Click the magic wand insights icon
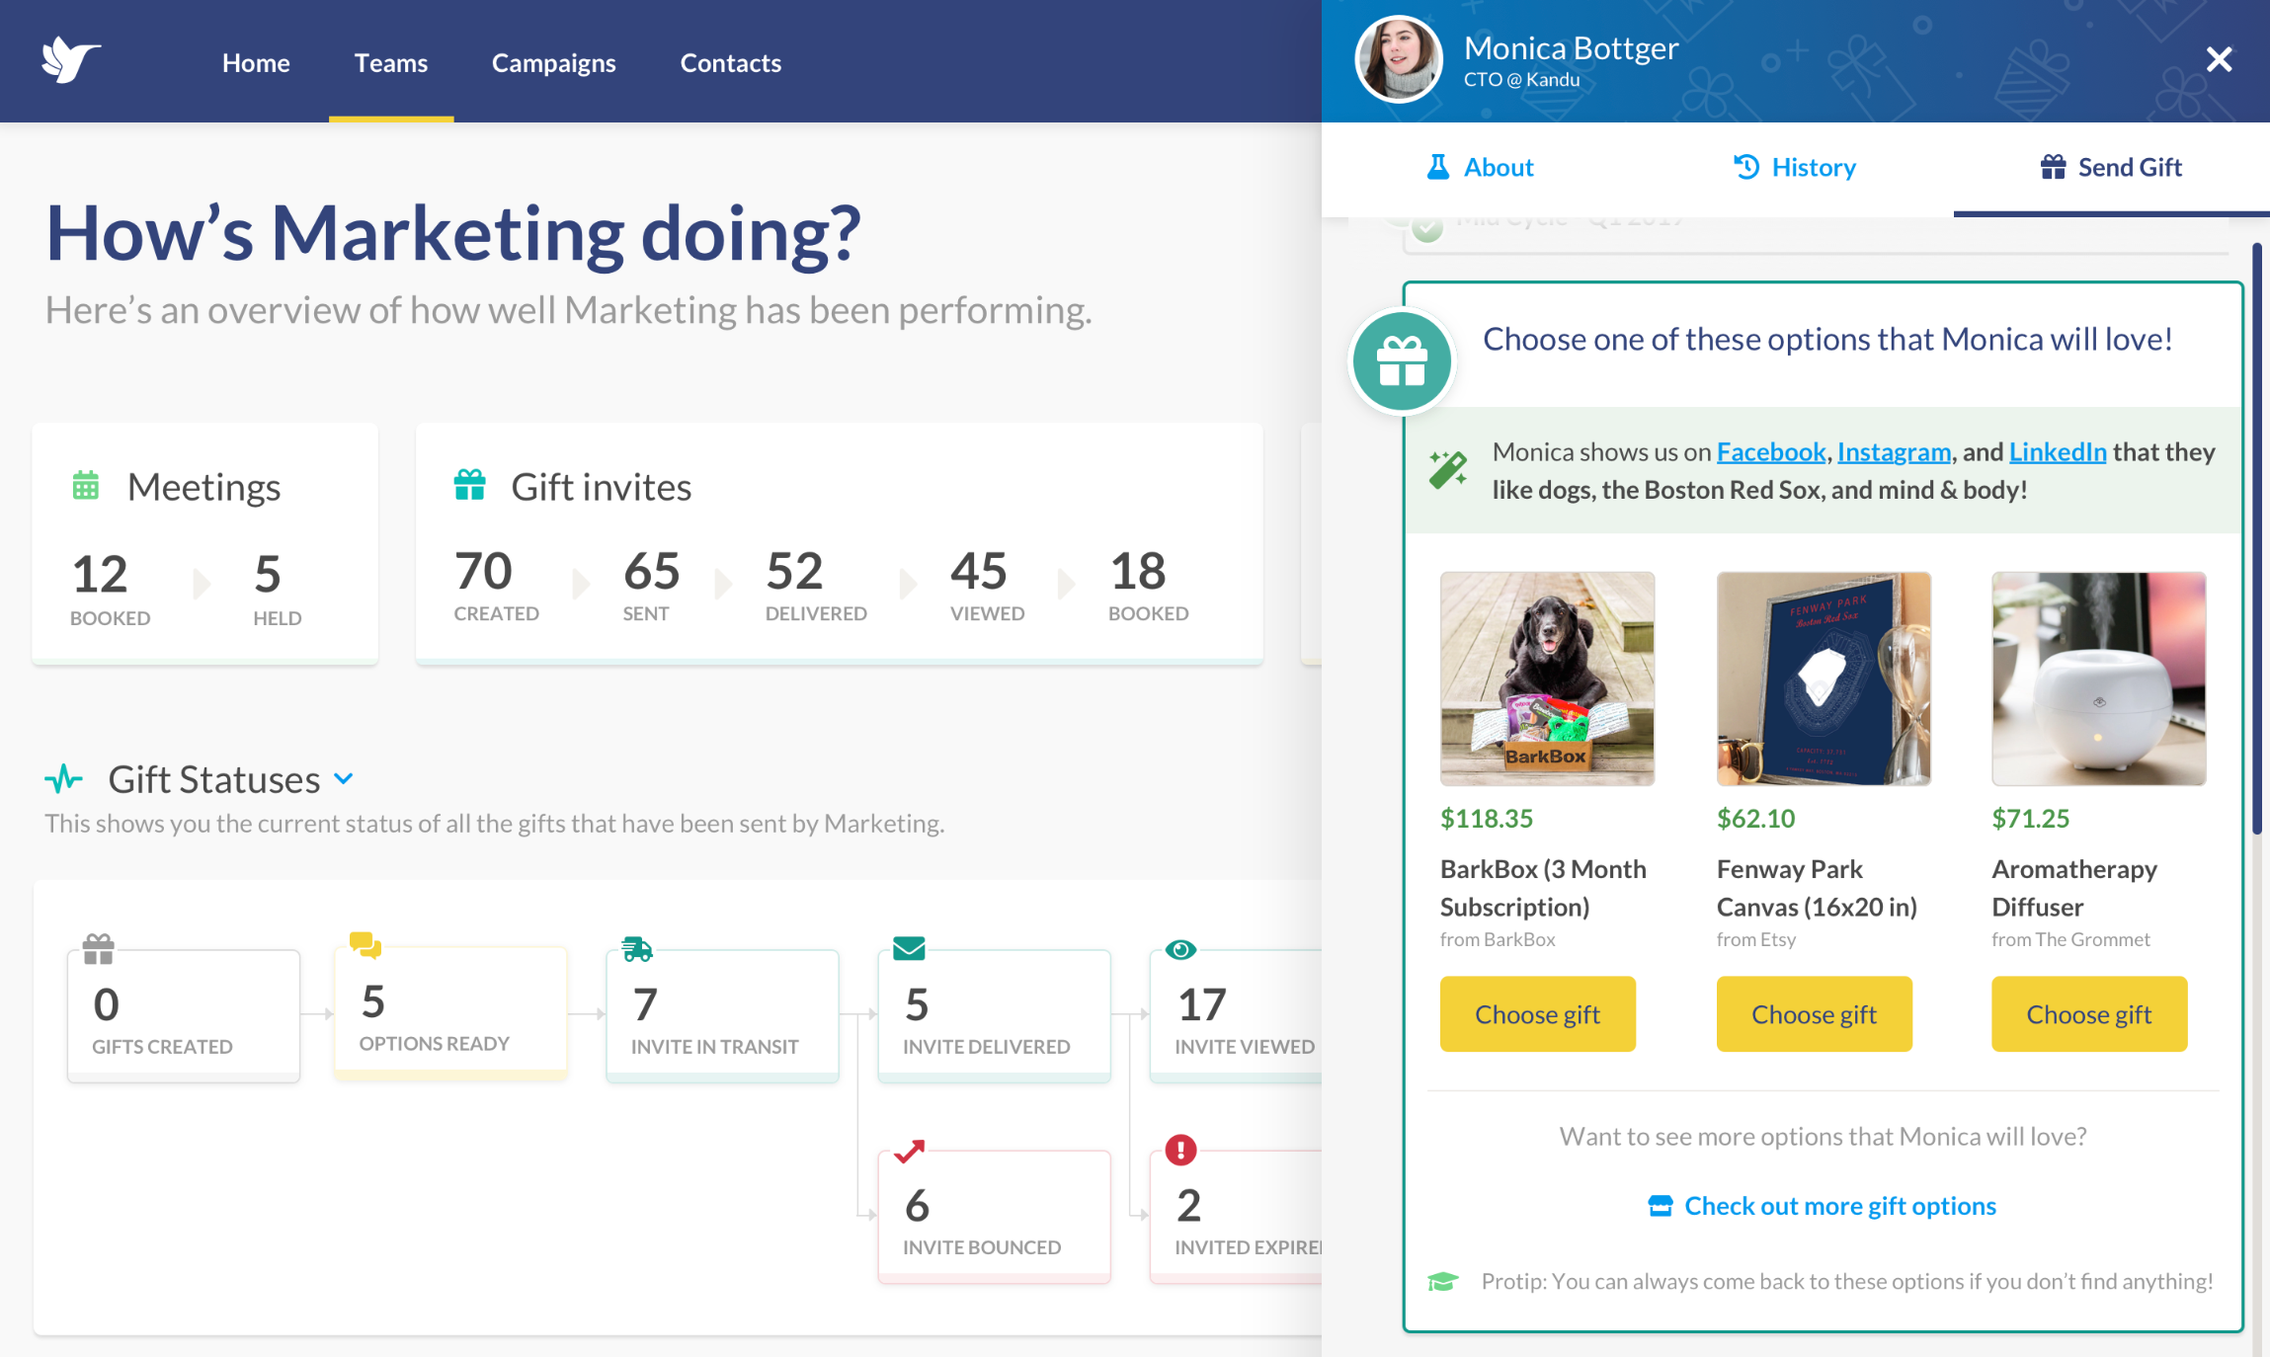Screen dimensions: 2270x1357 pyautogui.click(x=1448, y=469)
